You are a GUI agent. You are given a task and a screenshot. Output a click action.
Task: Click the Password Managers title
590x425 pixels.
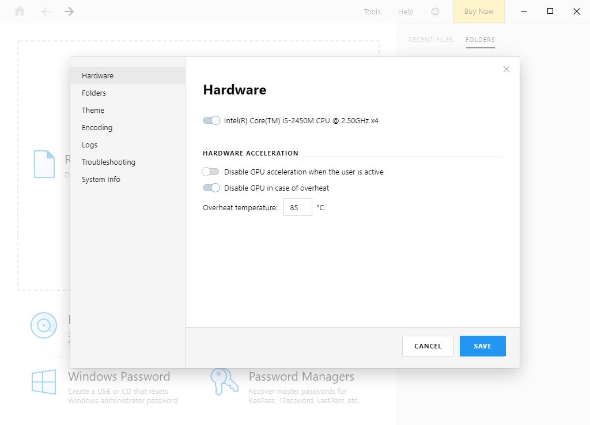pos(301,376)
